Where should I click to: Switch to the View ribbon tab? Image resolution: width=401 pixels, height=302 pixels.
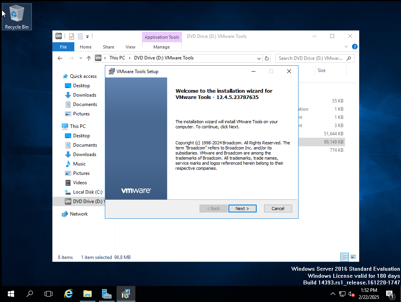130,47
